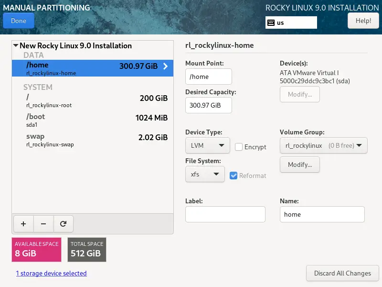Click the SYSTEM section label

pos(38,87)
